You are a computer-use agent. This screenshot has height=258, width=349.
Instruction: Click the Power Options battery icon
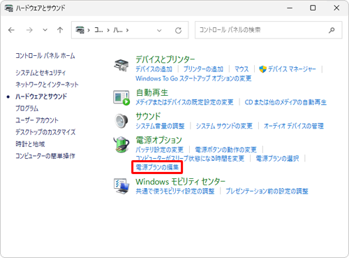pyautogui.click(x=121, y=145)
